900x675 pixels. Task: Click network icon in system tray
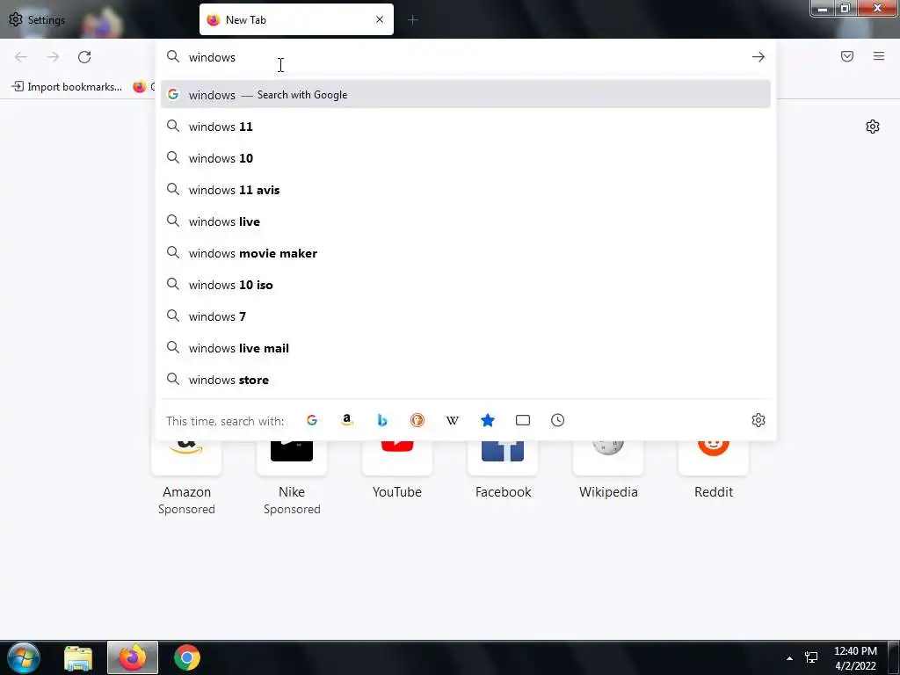pos(811,657)
